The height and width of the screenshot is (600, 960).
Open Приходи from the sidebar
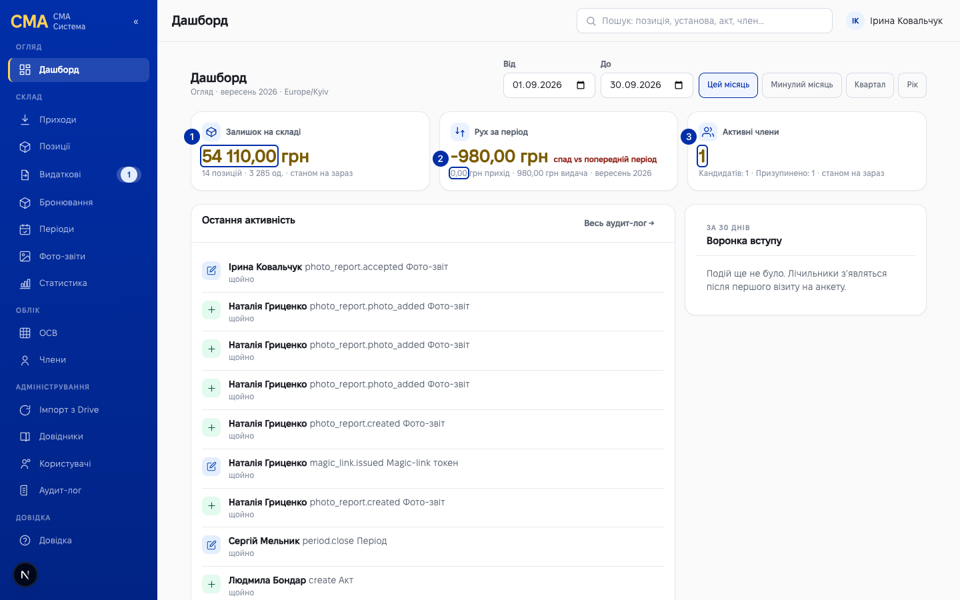[79, 120]
